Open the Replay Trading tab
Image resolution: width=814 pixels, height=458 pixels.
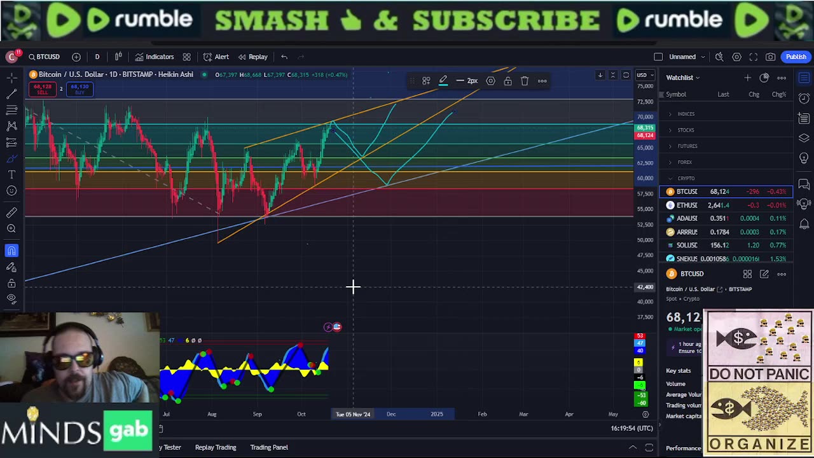[x=216, y=447]
